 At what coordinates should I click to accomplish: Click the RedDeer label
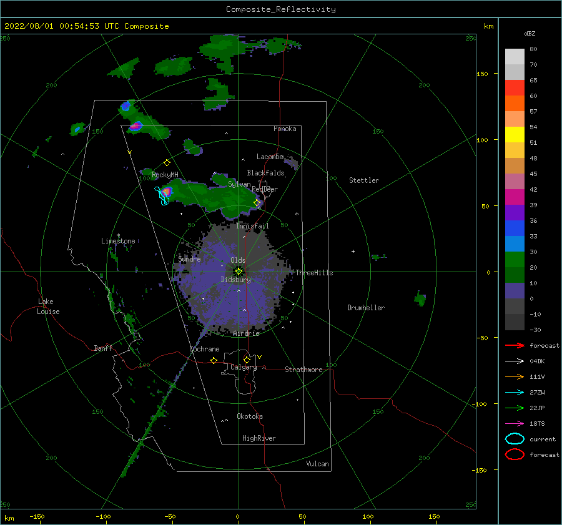265,189
